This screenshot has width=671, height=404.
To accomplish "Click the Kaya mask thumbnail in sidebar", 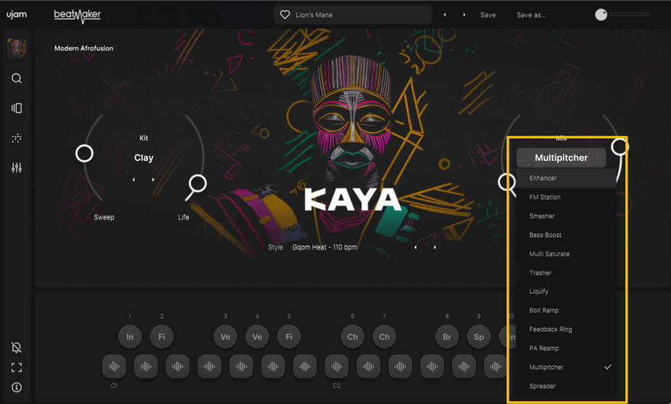I will point(16,48).
